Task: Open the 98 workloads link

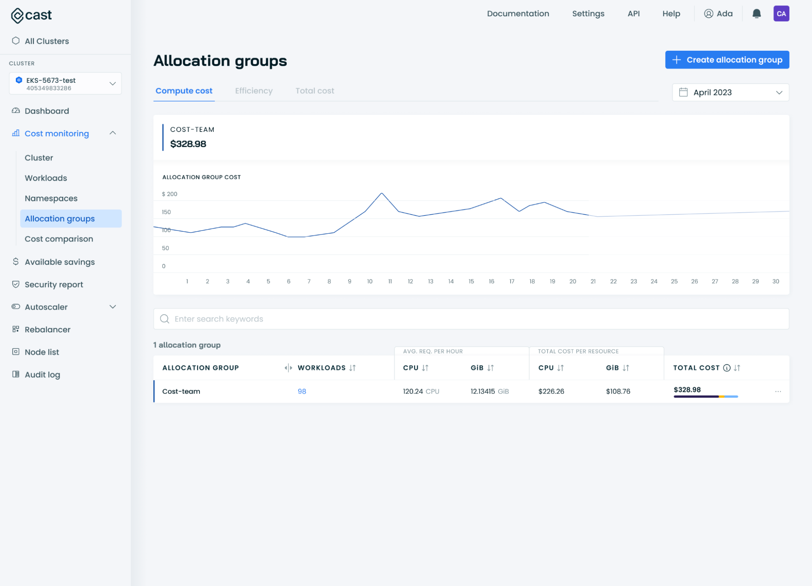Action: 302,391
